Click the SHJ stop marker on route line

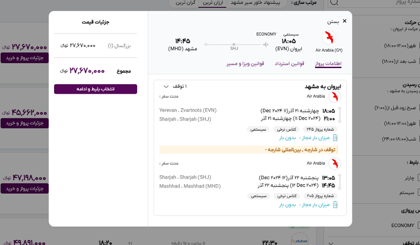point(234,45)
